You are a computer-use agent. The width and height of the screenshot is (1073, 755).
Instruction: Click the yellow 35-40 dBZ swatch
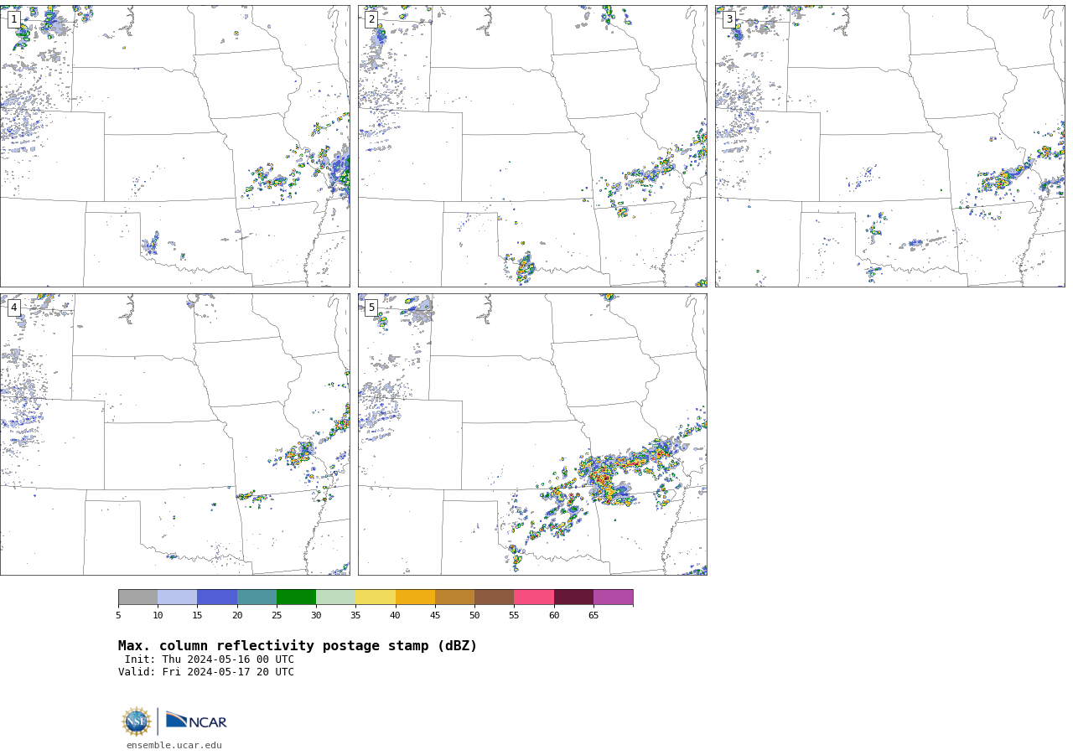click(x=376, y=597)
